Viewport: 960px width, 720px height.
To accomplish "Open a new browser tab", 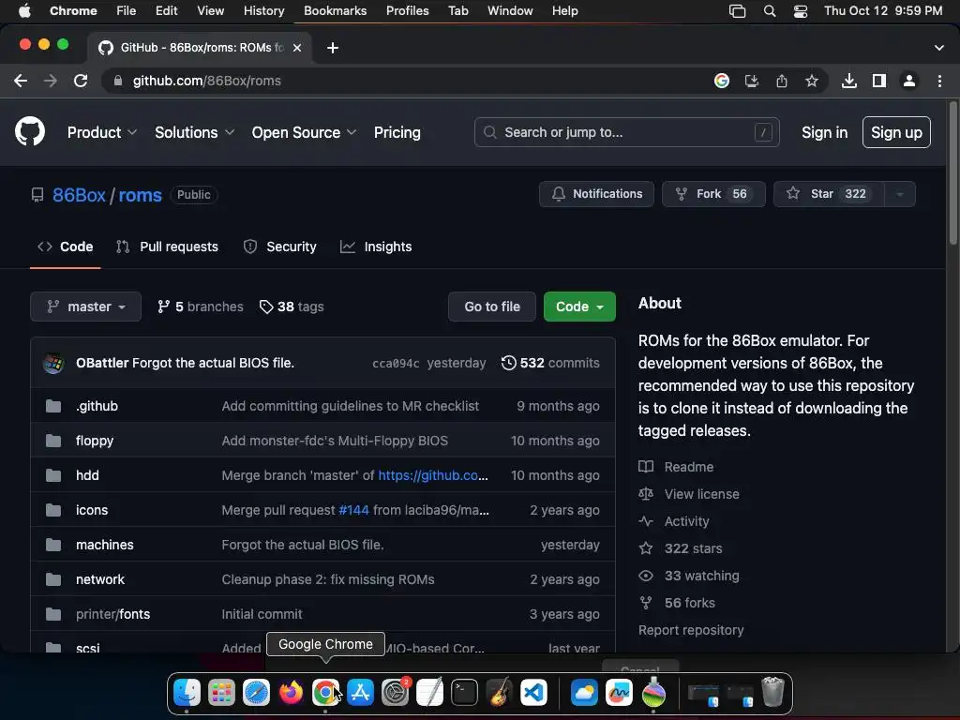I will 333,48.
